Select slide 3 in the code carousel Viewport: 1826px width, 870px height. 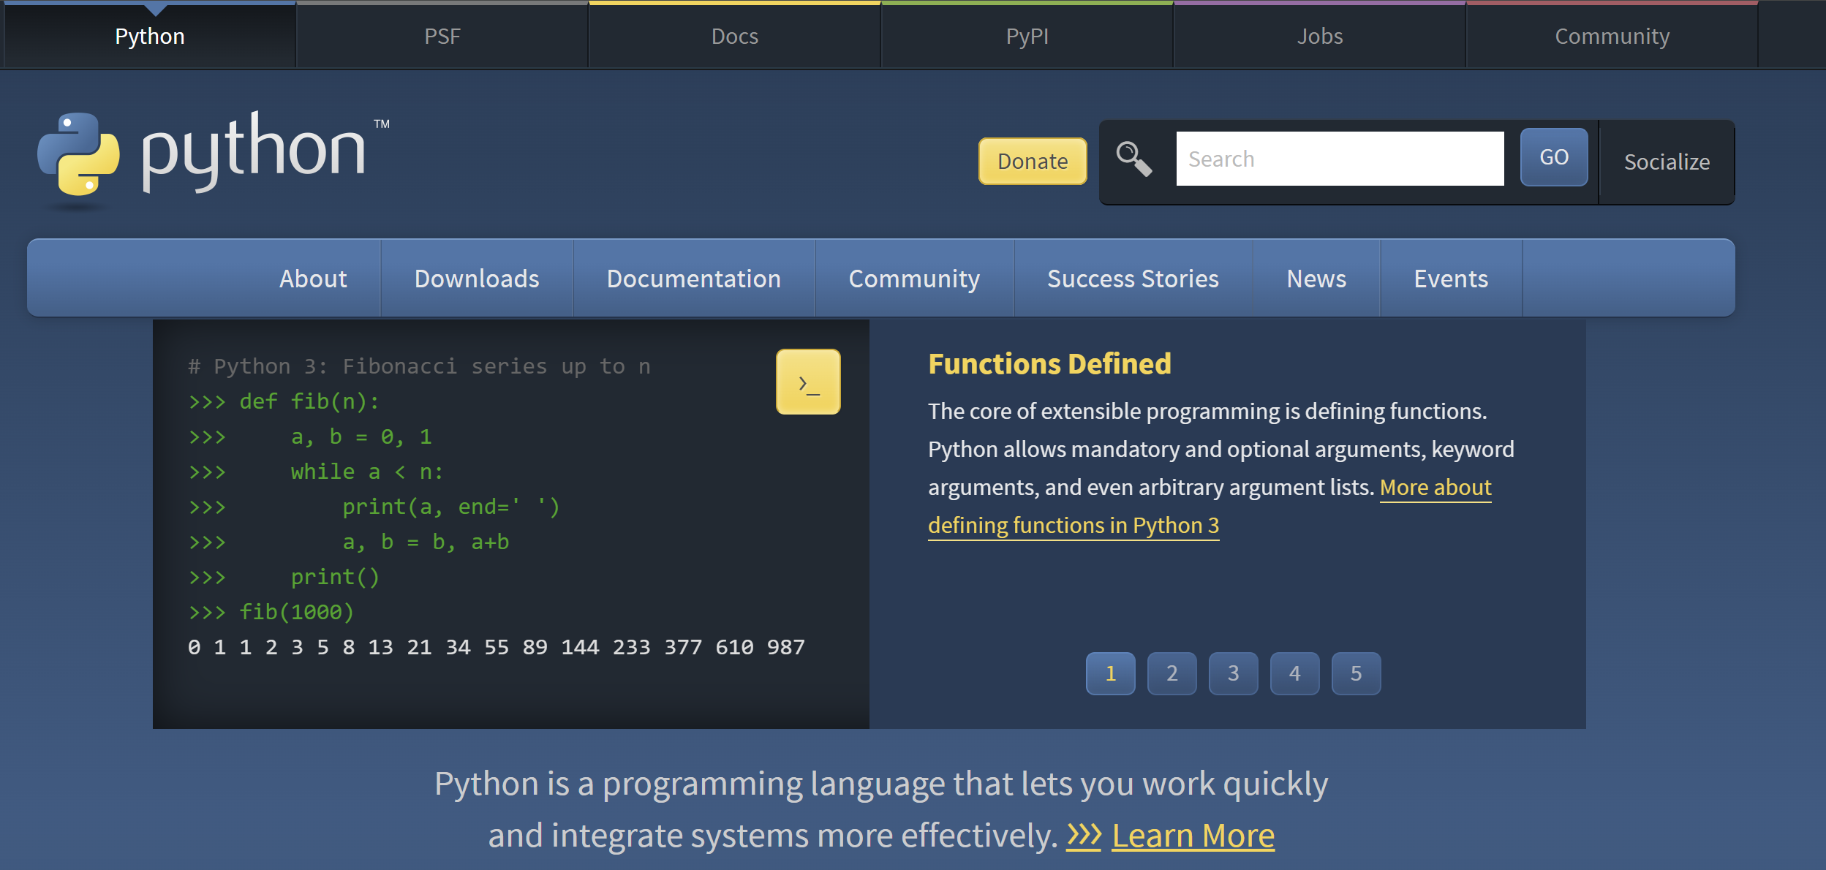pos(1233,673)
